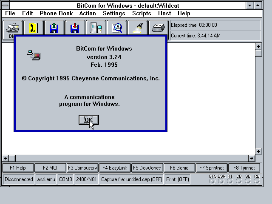Minimize the BitCom window
The image size is (272, 204).
pyautogui.click(x=249, y=6)
